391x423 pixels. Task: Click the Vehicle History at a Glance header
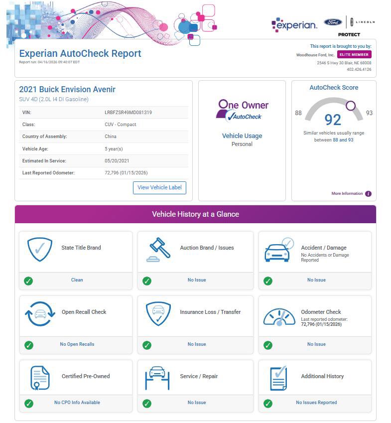[195, 214]
